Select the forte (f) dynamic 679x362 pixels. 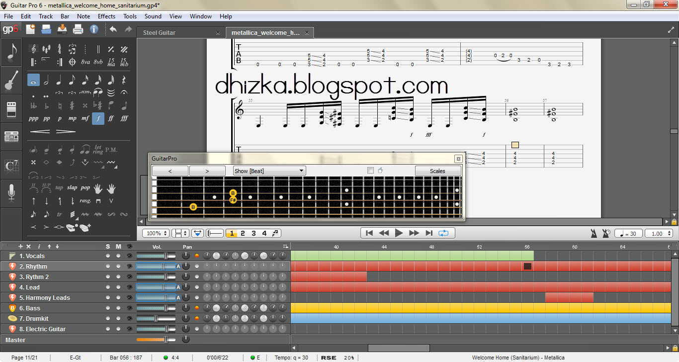tap(98, 118)
